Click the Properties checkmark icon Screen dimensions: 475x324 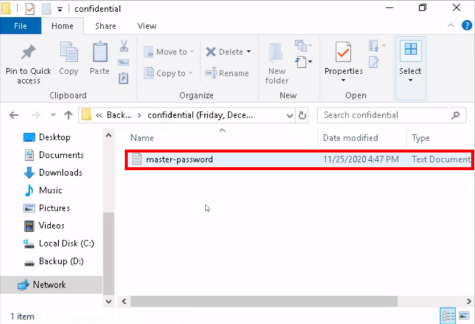point(343,52)
